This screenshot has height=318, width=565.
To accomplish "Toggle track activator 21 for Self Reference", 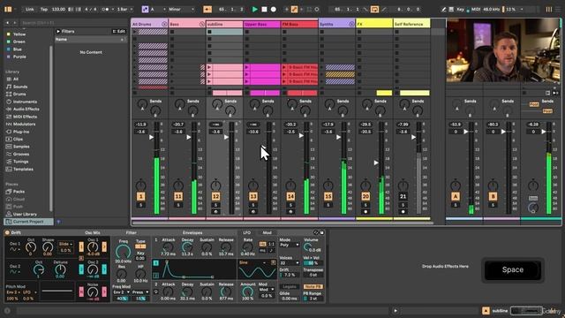I will (403, 196).
